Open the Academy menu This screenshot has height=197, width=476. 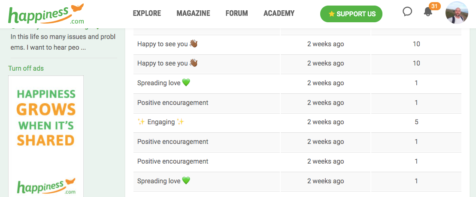[x=279, y=13]
